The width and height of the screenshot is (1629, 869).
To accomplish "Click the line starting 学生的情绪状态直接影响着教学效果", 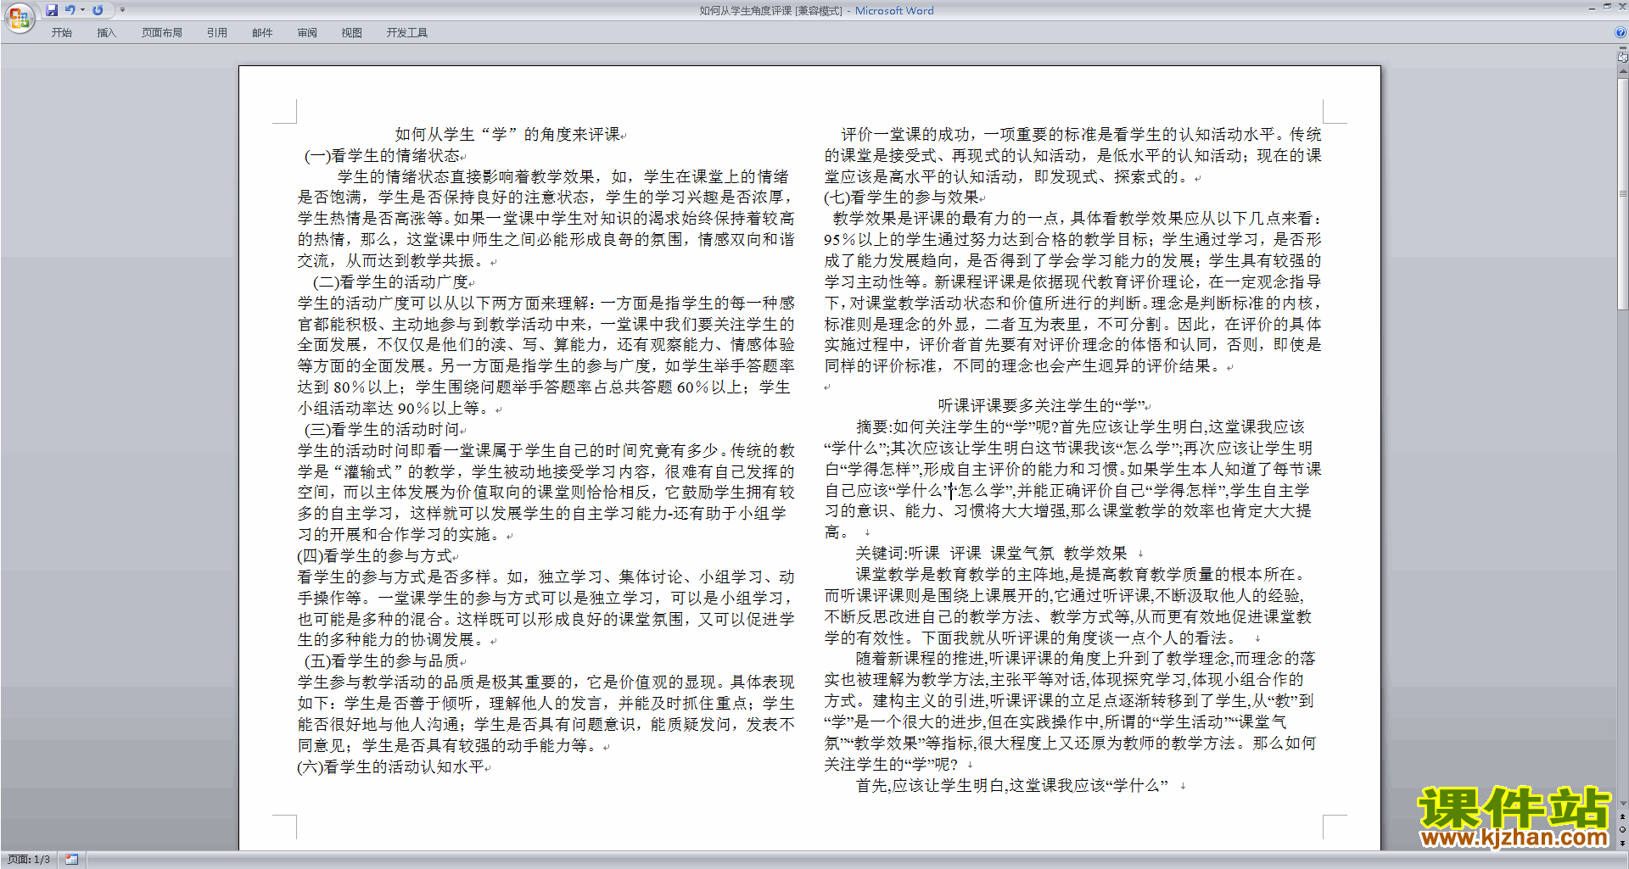I will coord(563,176).
